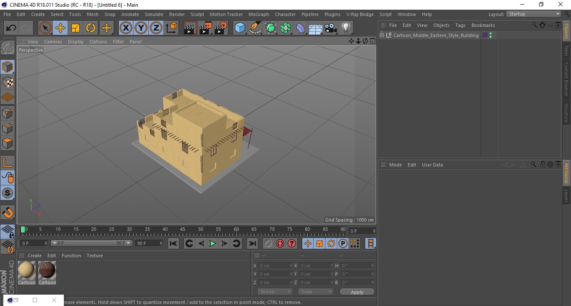The image size is (571, 306).
Task: Click the Record Active Objects button
Action: click(268, 243)
